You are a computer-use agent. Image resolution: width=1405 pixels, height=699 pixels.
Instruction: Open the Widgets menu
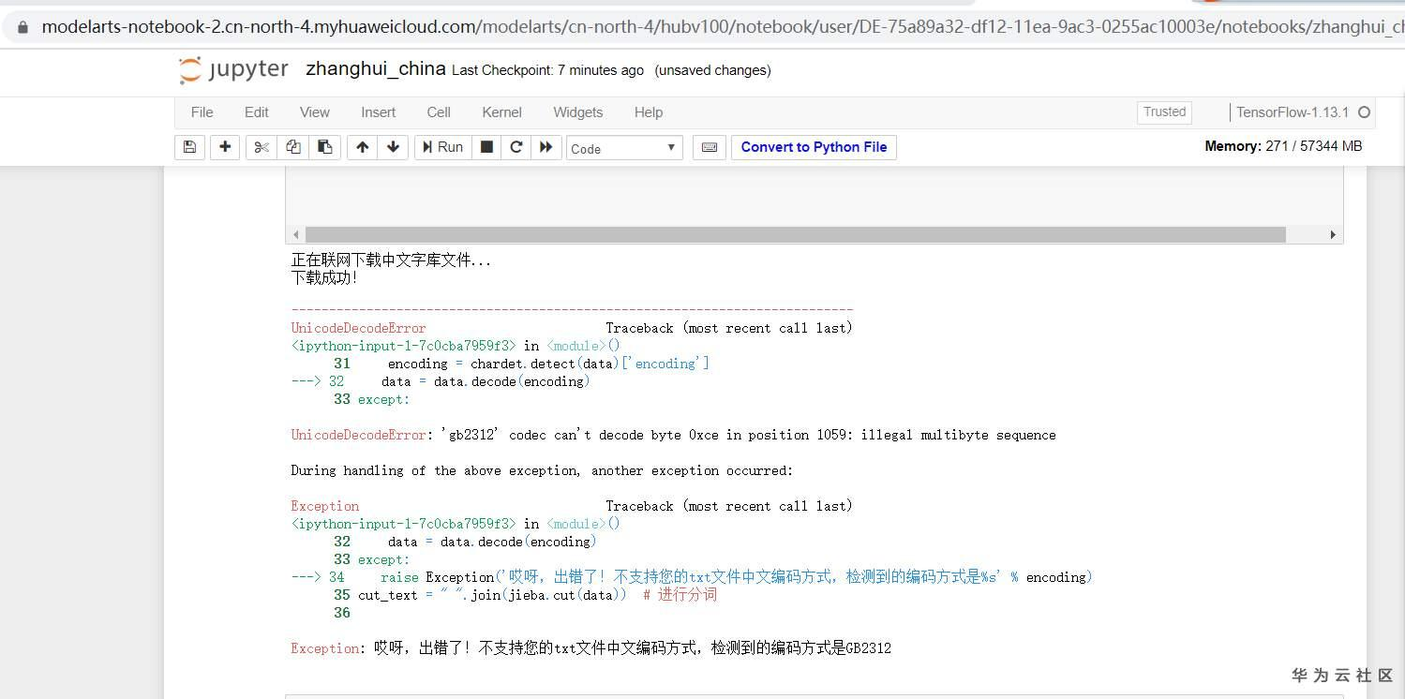(577, 112)
